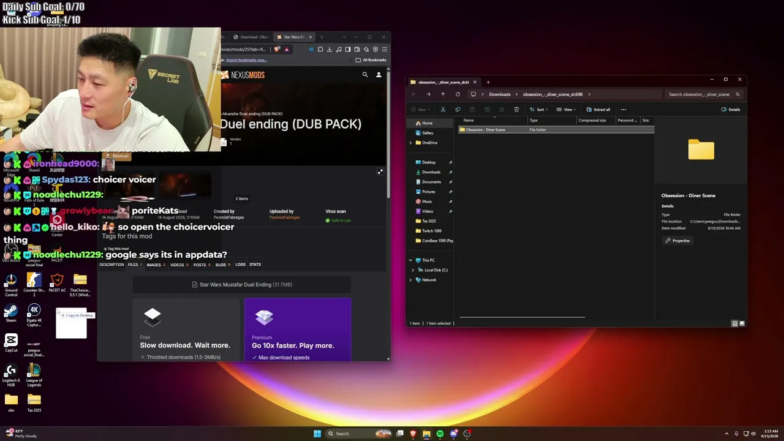The image size is (784, 441).
Task: Collapse the This PC tree node
Action: pos(410,260)
